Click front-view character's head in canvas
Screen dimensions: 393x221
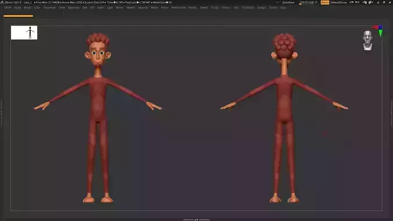point(98,50)
